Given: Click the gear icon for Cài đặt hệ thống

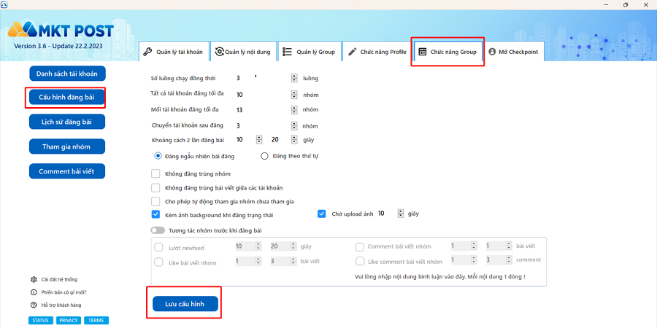Looking at the screenshot, I should 34,279.
